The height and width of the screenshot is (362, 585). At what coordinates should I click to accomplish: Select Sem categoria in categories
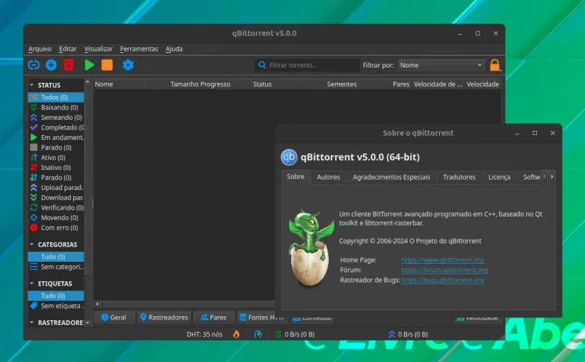56,267
